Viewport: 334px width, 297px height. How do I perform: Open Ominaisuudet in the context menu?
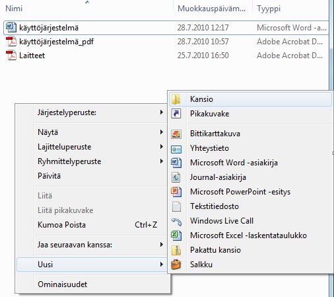[x=92, y=284]
